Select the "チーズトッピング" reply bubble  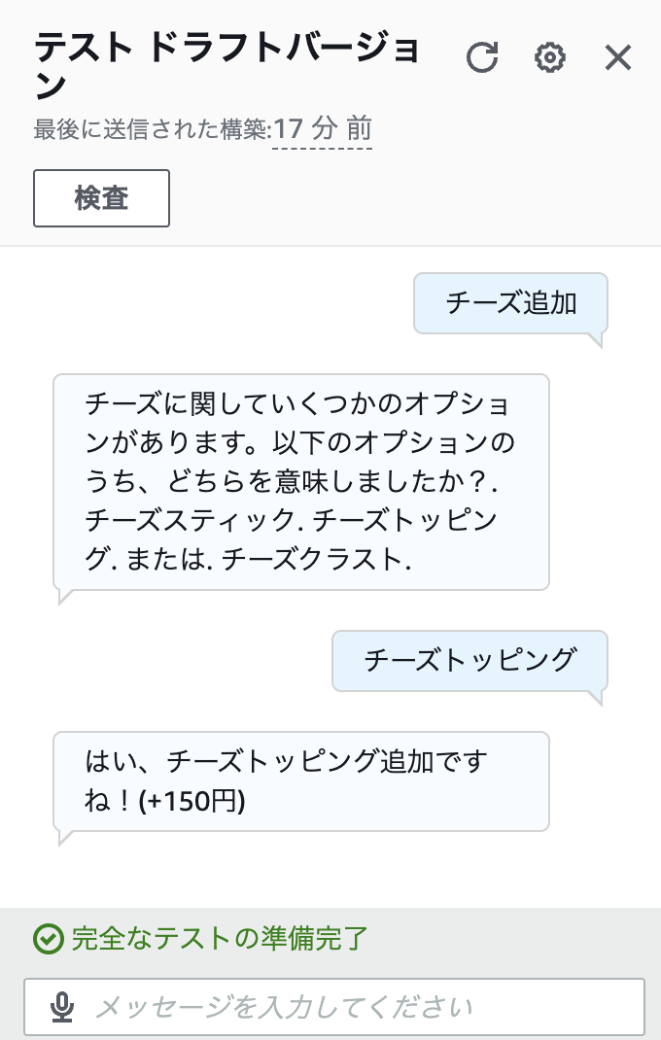(x=470, y=660)
